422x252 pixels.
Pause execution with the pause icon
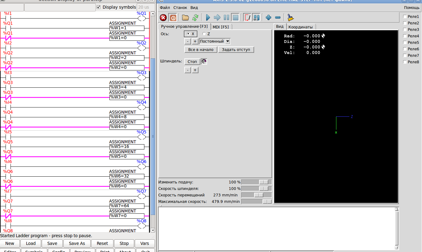coord(227,18)
